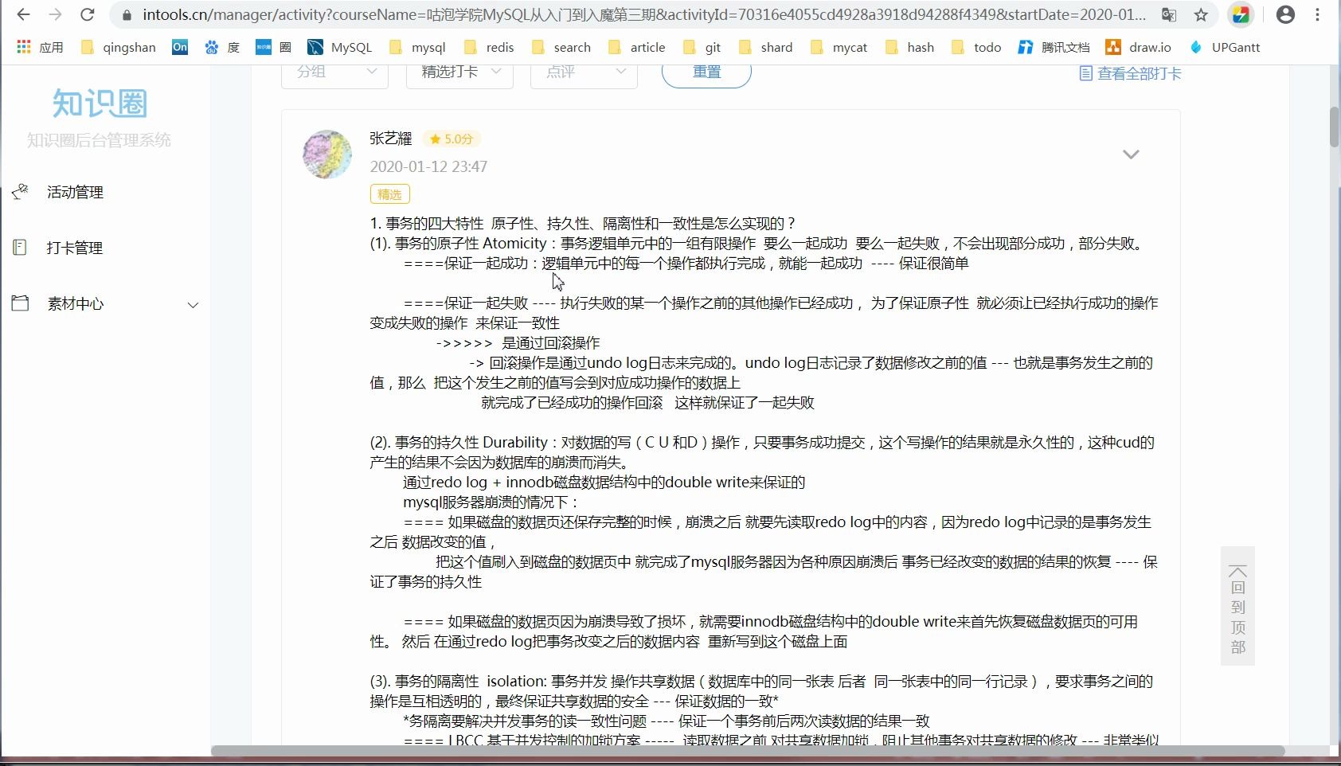
Task: Click the 知识圈 logo in the sidebar
Action: [x=99, y=105]
